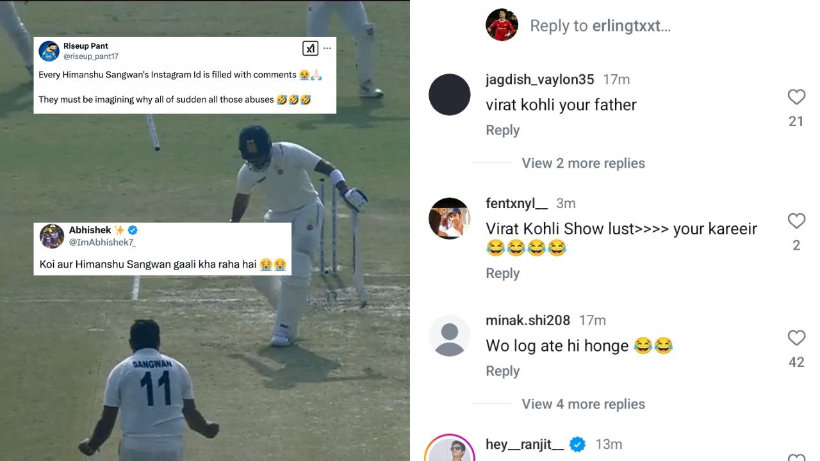Expand 'View 4 more replies' under minak.shi208's comment
This screenshot has height=461, width=820.
coord(583,404)
